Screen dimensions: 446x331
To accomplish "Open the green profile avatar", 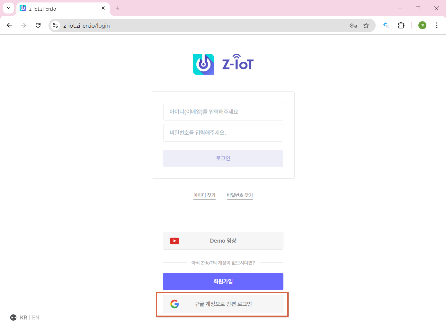I will click(x=422, y=25).
